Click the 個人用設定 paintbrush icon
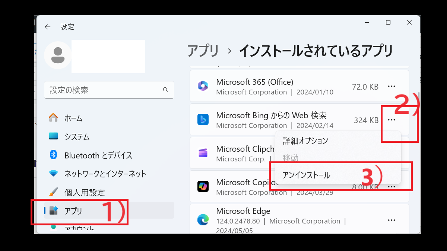The image size is (447, 251). pos(54,192)
